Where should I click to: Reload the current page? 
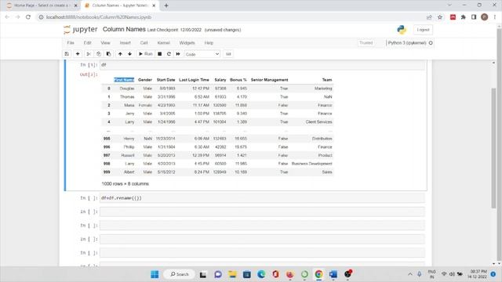[28, 17]
